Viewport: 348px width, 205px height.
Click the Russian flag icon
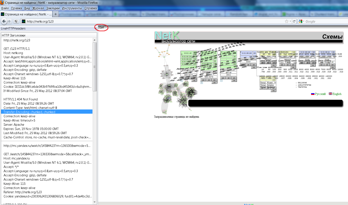(313, 94)
